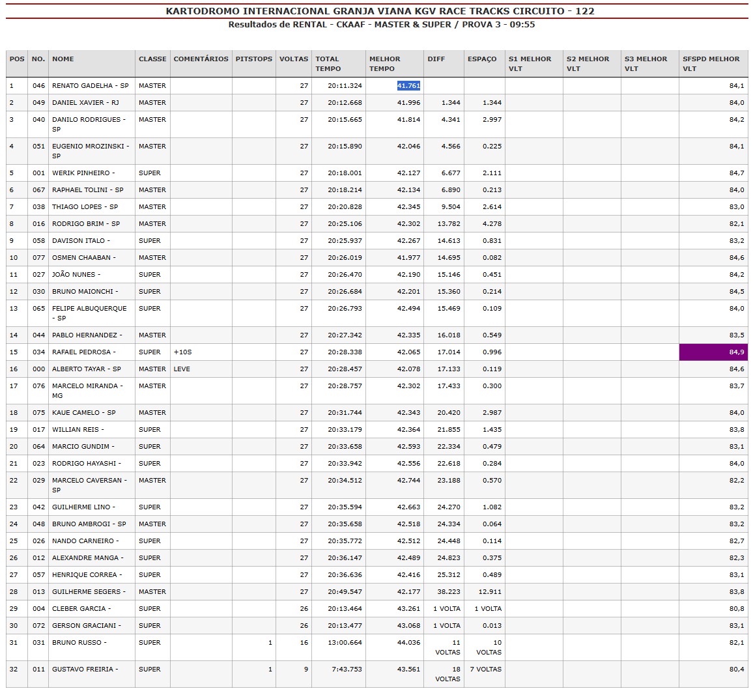Click Alberto Tayar's LEVE comment
The height and width of the screenshot is (691, 753).
[x=182, y=369]
